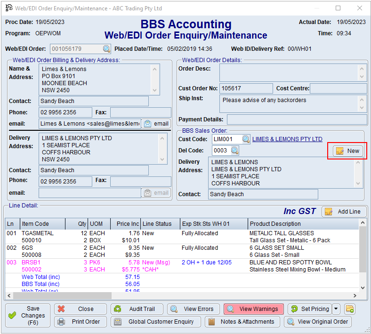Click the Web/EDI Order lookup magnifier icon
The height and width of the screenshot is (334, 371).
(107, 49)
